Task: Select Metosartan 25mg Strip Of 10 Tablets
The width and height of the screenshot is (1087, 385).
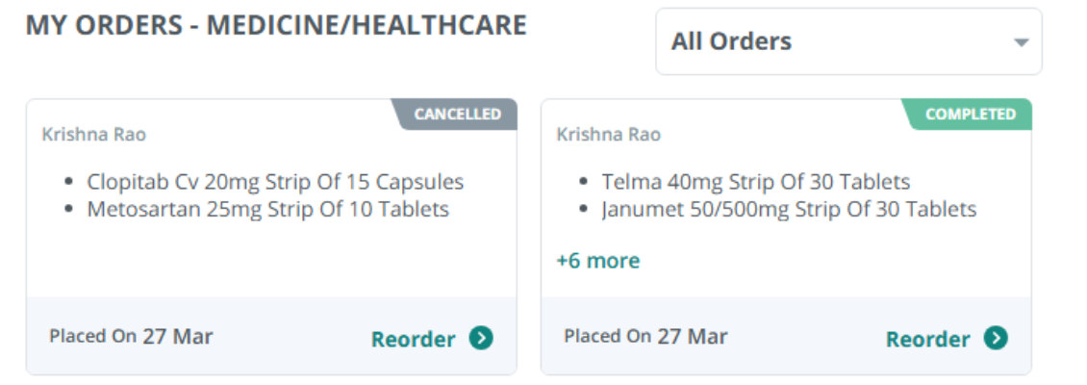Action: pyautogui.click(x=267, y=209)
